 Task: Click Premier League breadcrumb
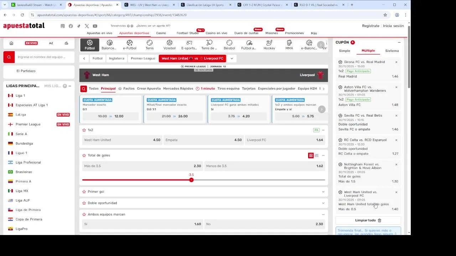[x=143, y=59]
